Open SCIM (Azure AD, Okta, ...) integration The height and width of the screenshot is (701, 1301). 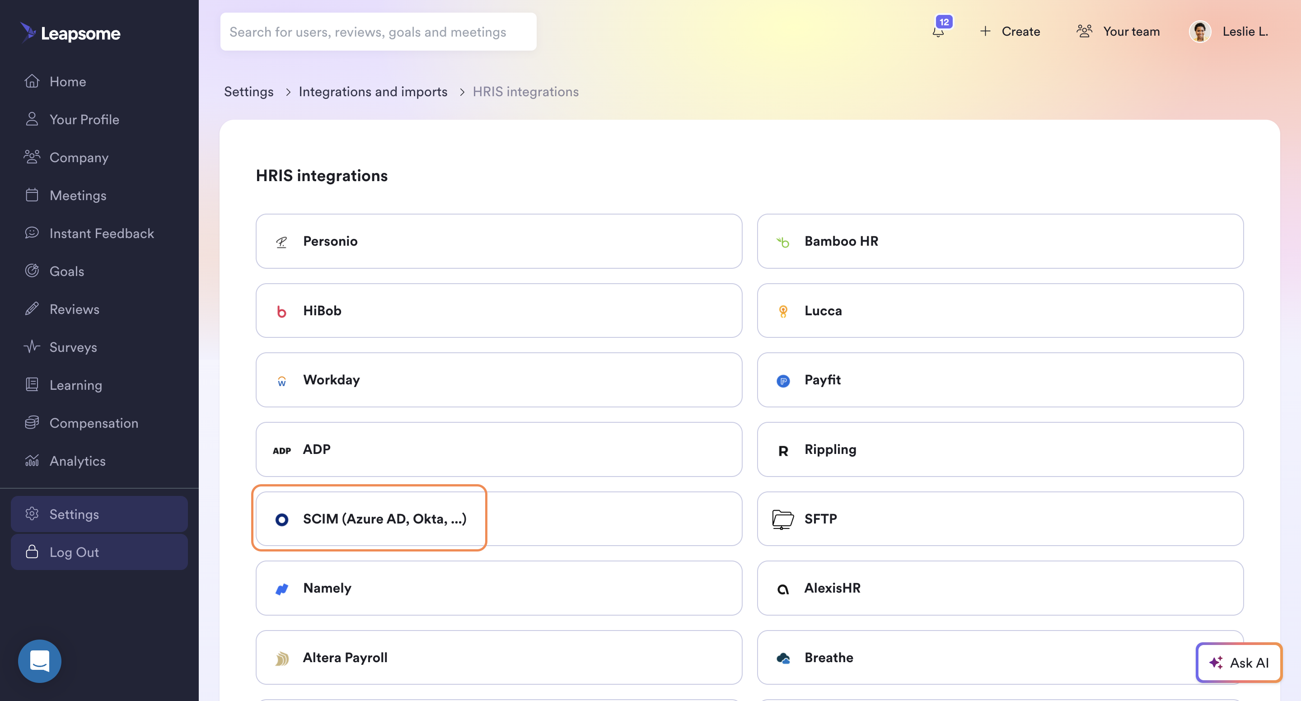pos(498,519)
